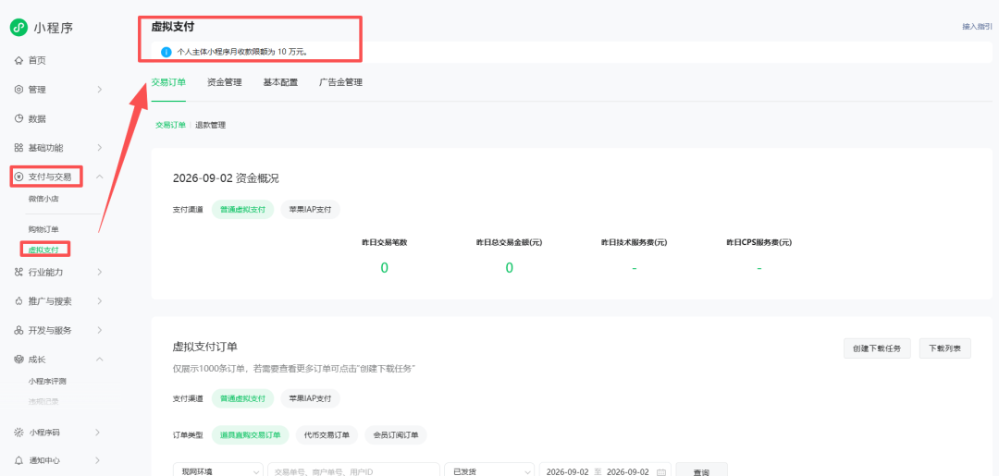Expand the 推广与搜索 sidebar chevron

(99, 301)
